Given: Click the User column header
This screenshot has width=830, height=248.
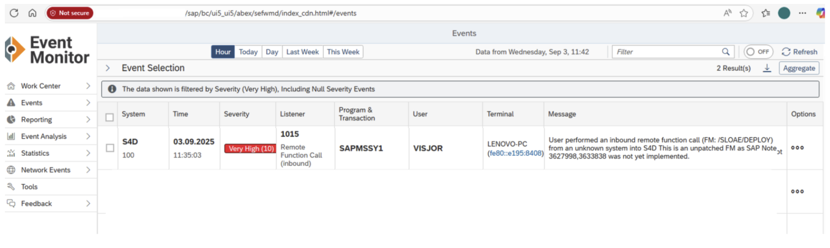Looking at the screenshot, I should 420,114.
